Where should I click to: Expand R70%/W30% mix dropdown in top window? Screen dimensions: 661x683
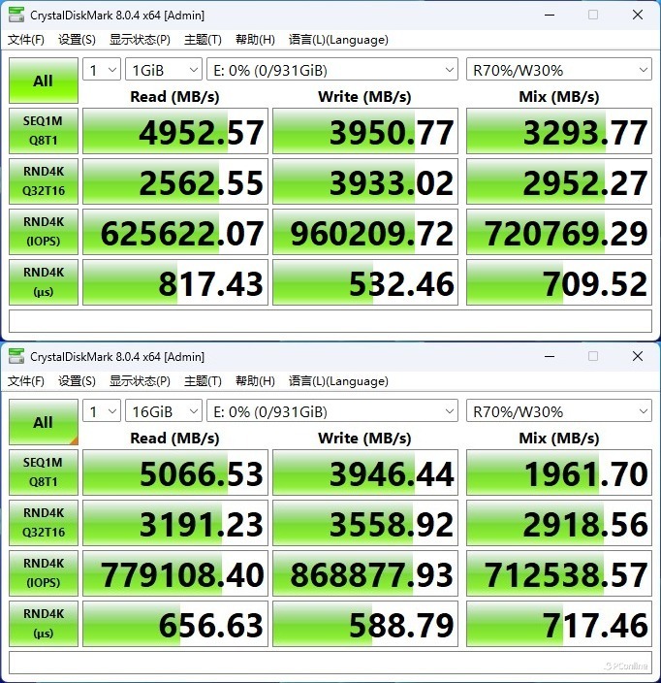coord(559,69)
